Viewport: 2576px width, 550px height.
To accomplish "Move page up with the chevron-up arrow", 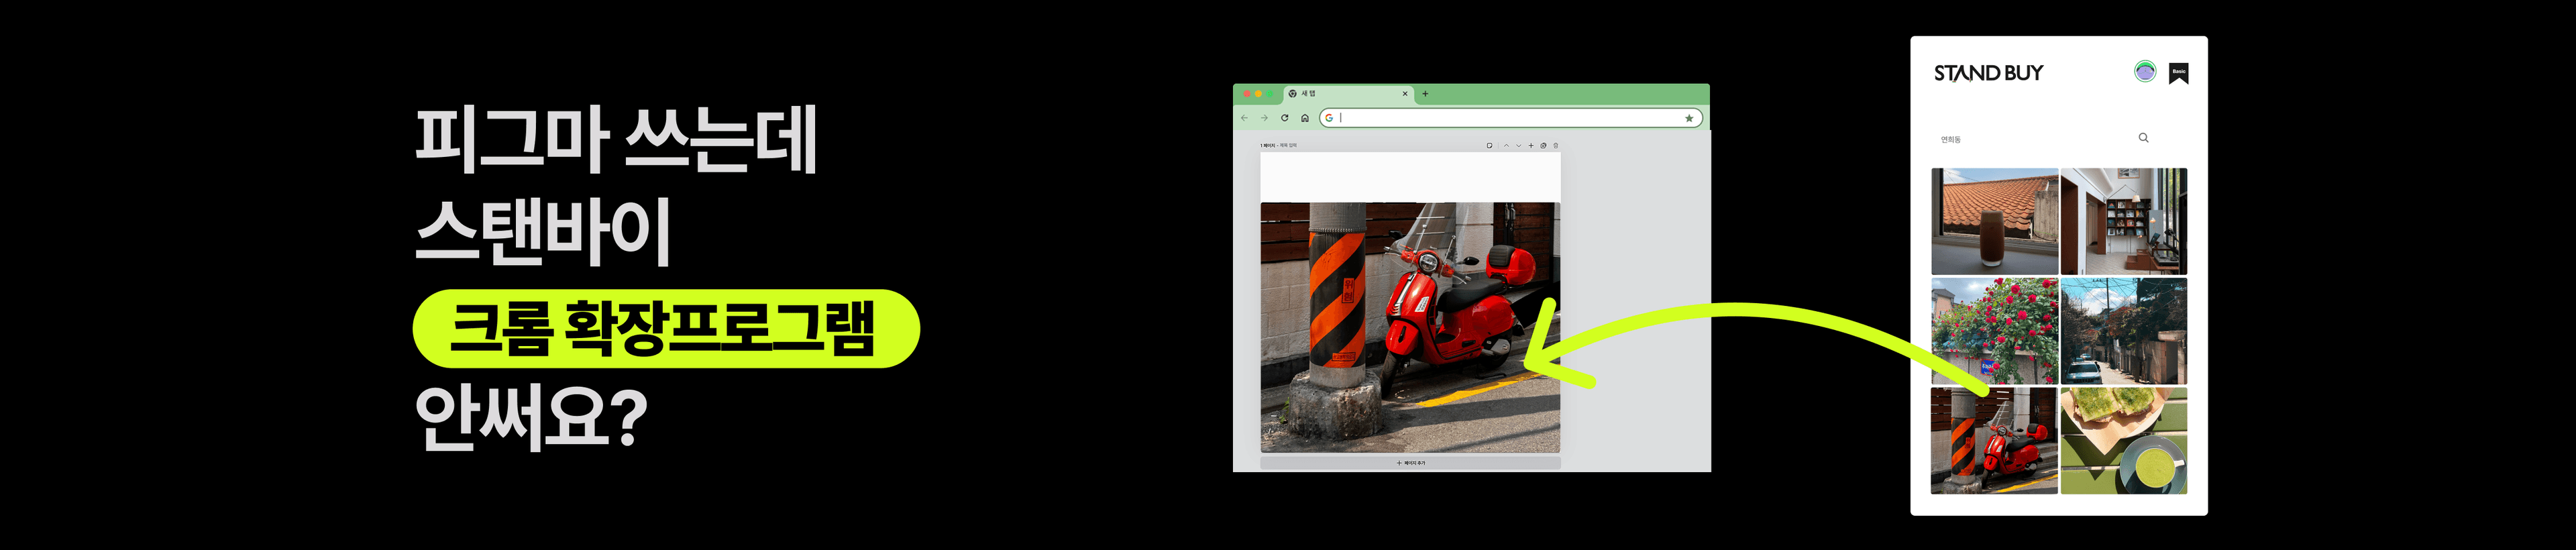I will point(1506,146).
